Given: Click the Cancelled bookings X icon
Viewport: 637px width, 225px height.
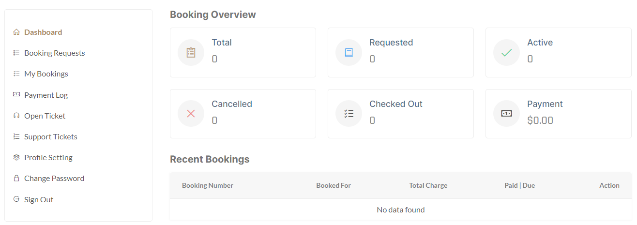Looking at the screenshot, I should point(191,114).
